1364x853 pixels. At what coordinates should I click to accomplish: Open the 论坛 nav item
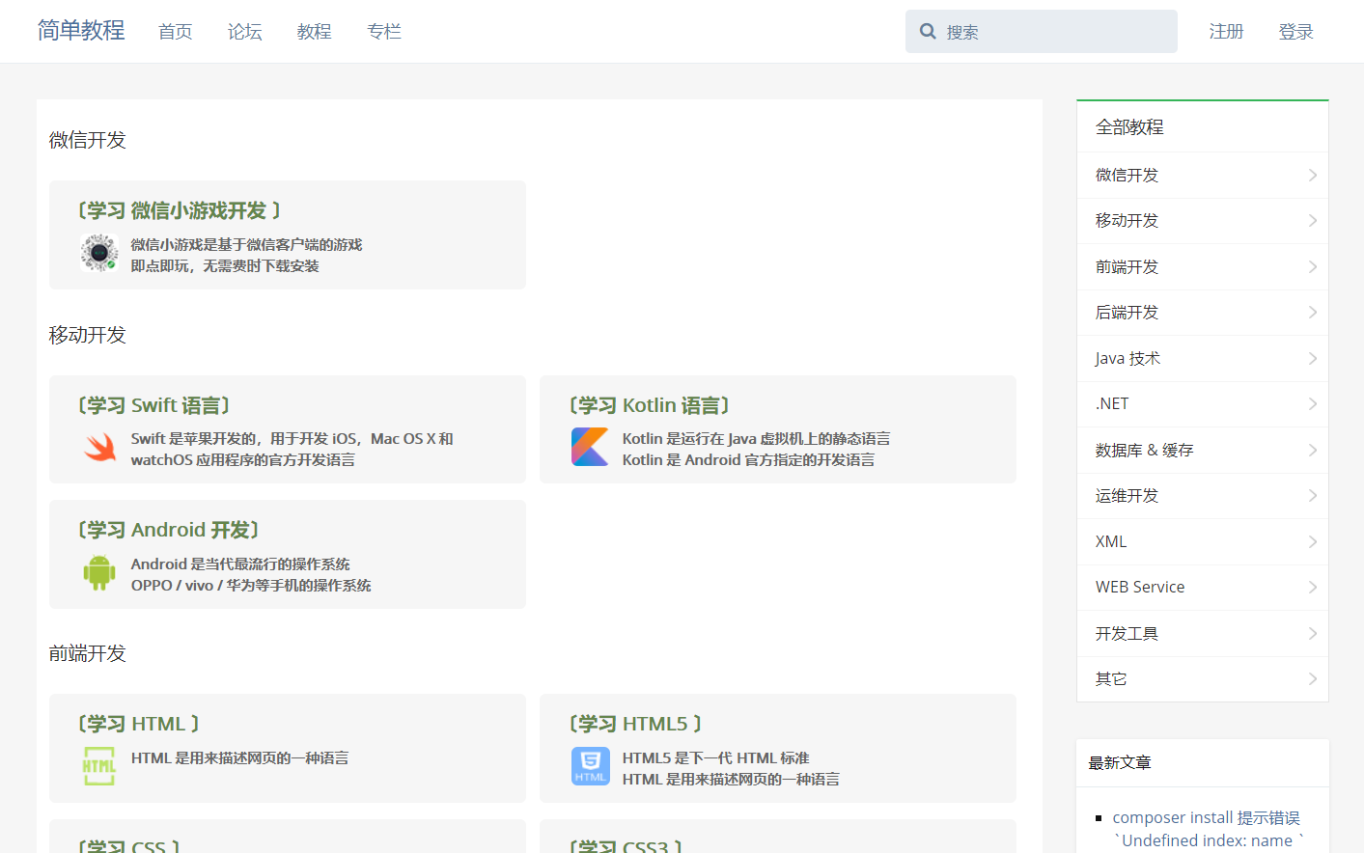(245, 32)
